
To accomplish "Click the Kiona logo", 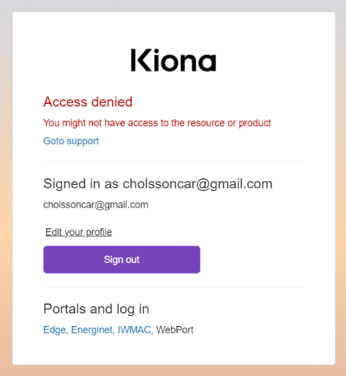I will [173, 60].
